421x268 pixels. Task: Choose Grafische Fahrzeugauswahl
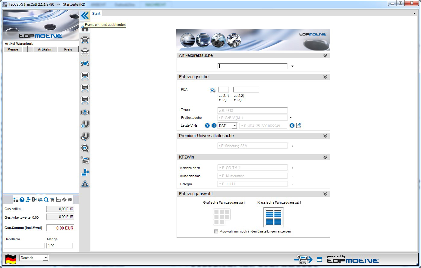(x=222, y=217)
